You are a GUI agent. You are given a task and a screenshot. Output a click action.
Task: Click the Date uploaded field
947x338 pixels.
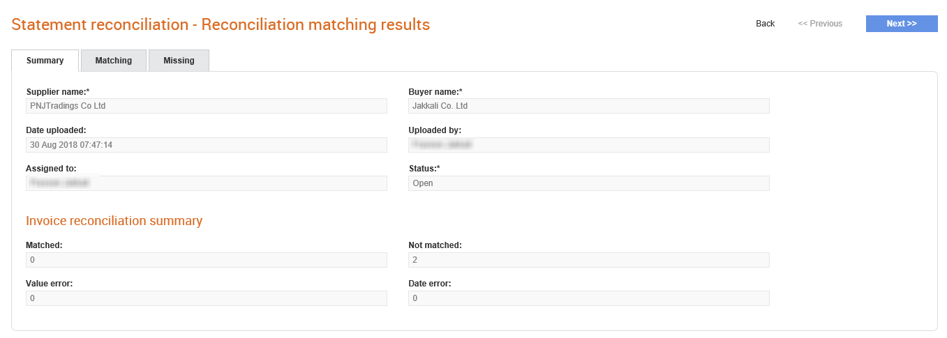click(x=207, y=145)
